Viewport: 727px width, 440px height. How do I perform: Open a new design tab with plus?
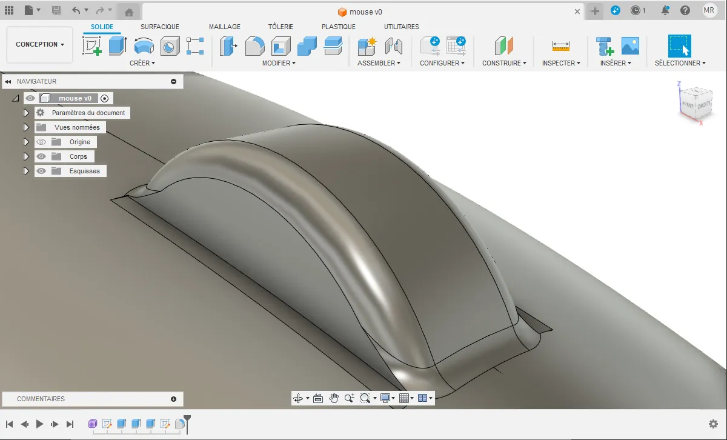595,11
